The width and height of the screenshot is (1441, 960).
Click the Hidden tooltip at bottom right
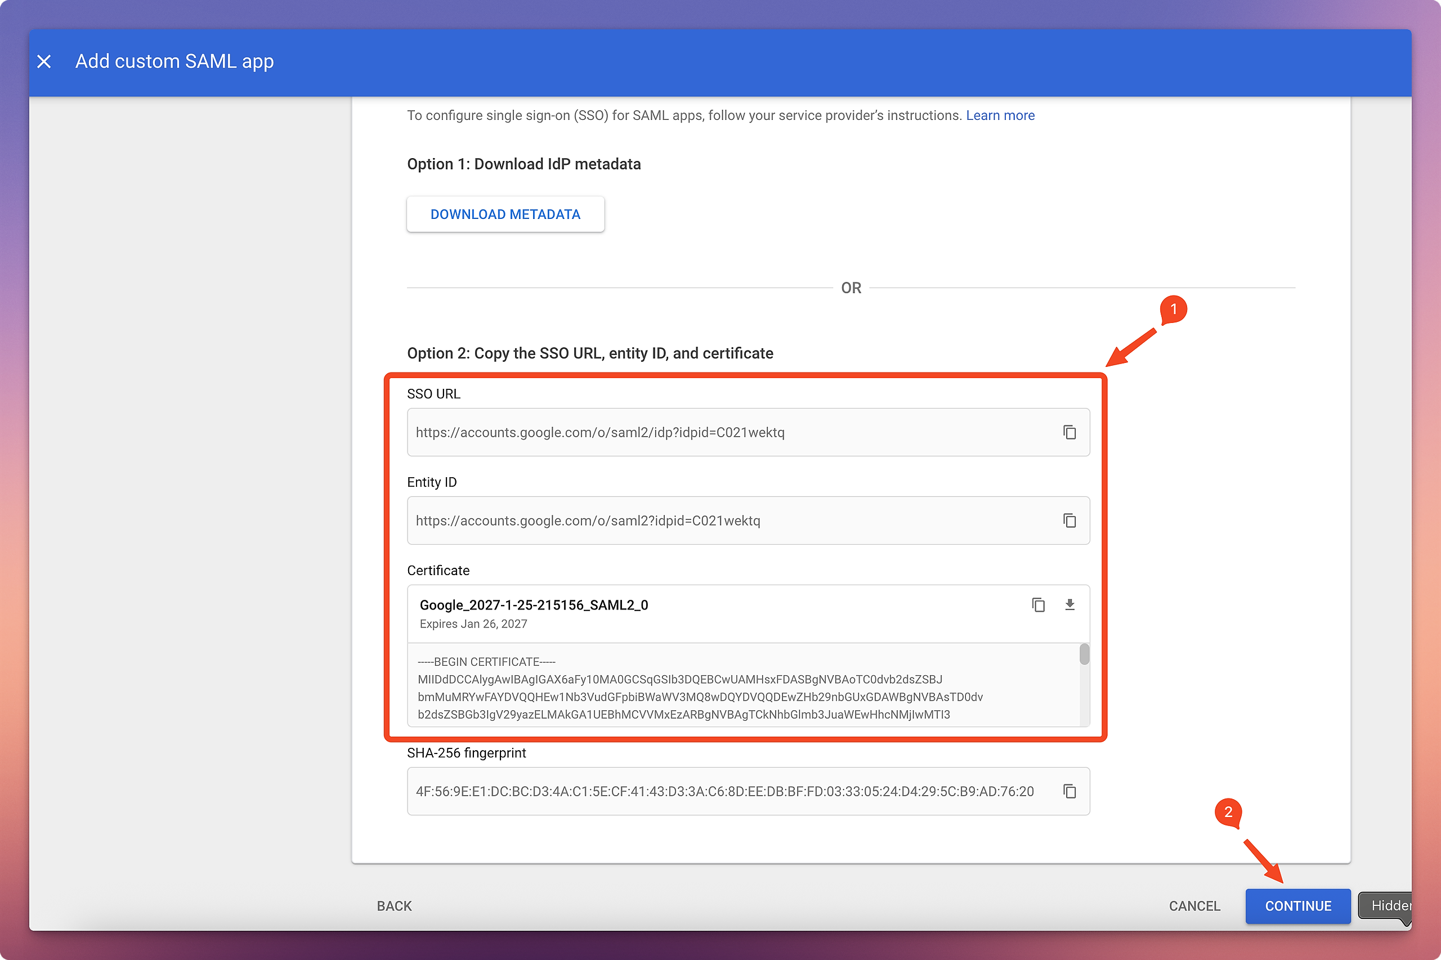pyautogui.click(x=1388, y=905)
